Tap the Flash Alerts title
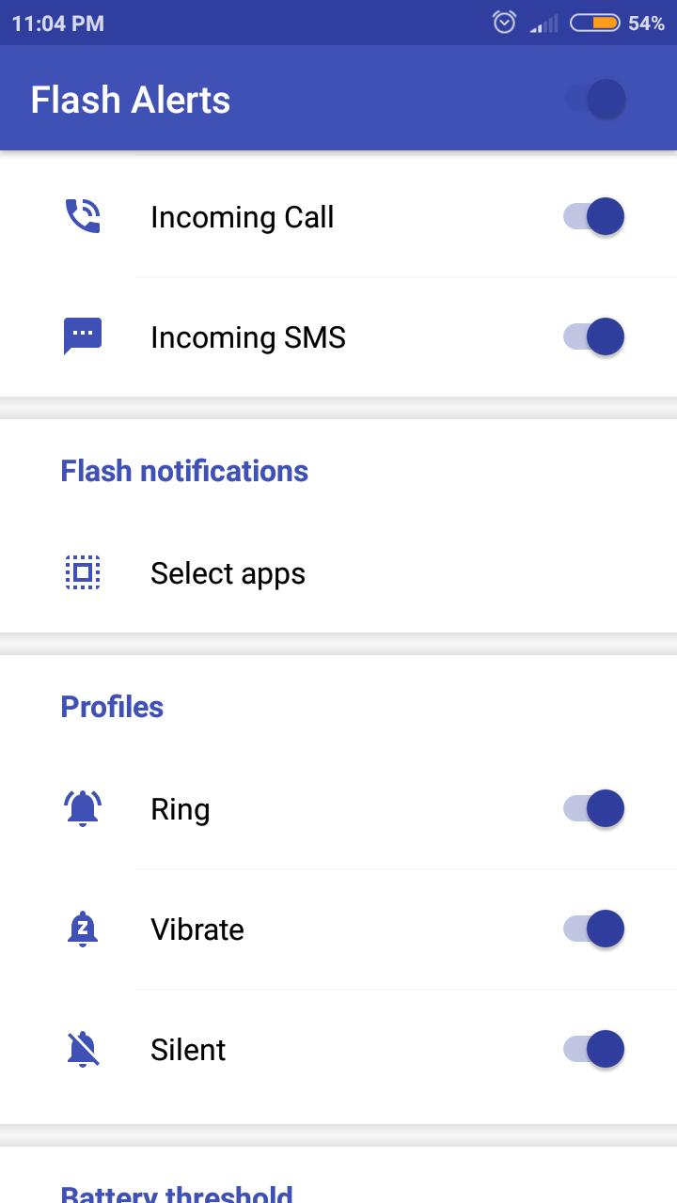 [x=131, y=100]
